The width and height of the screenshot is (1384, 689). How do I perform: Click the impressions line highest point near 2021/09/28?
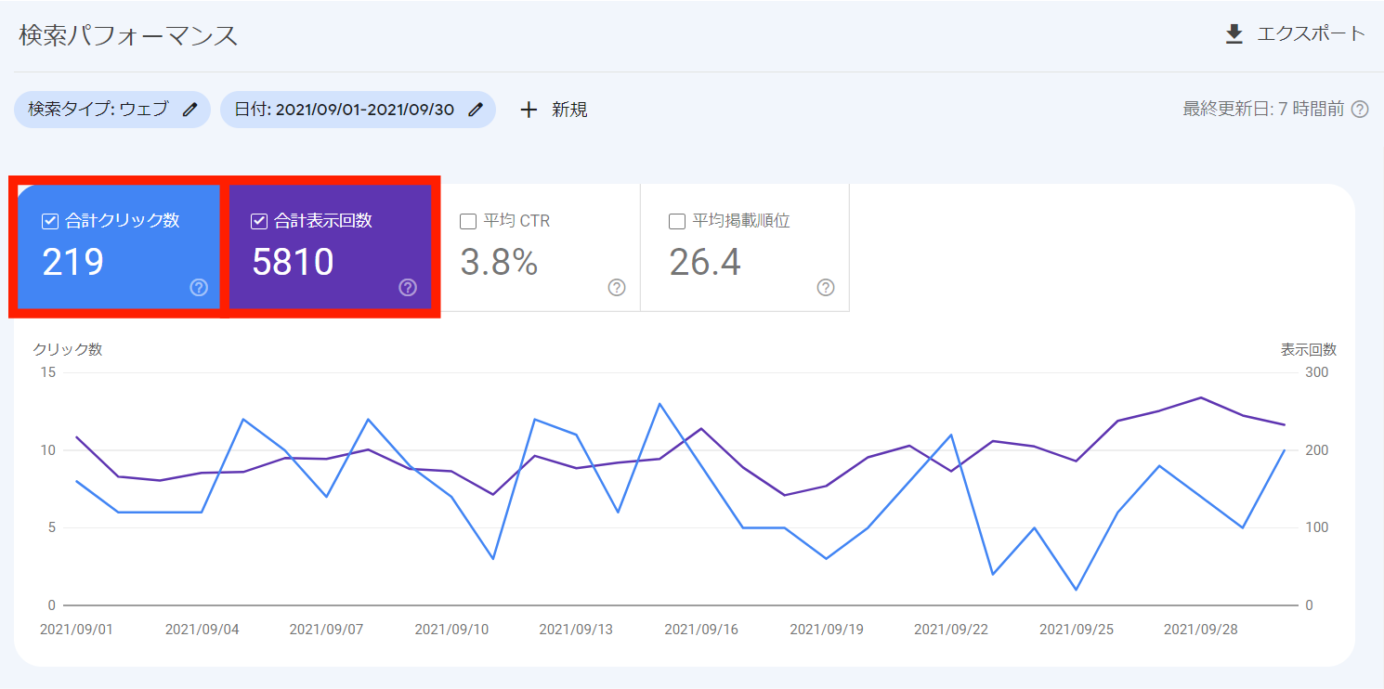[x=1200, y=398]
